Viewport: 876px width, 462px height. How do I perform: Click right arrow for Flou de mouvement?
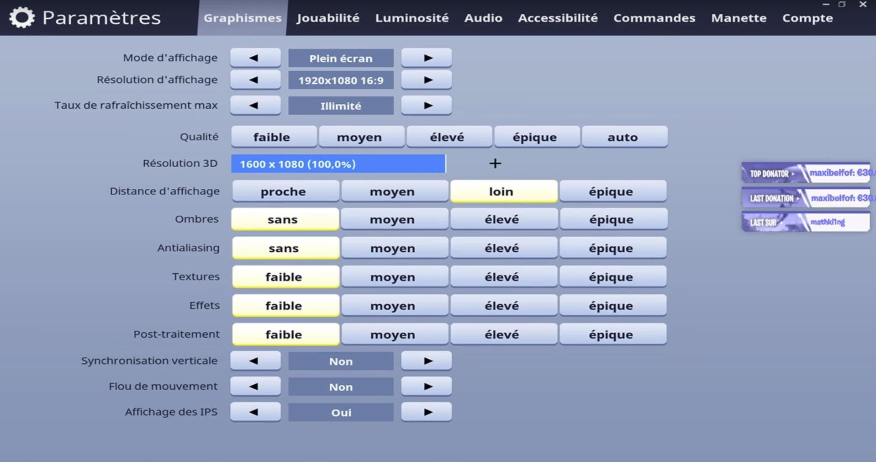pyautogui.click(x=427, y=387)
